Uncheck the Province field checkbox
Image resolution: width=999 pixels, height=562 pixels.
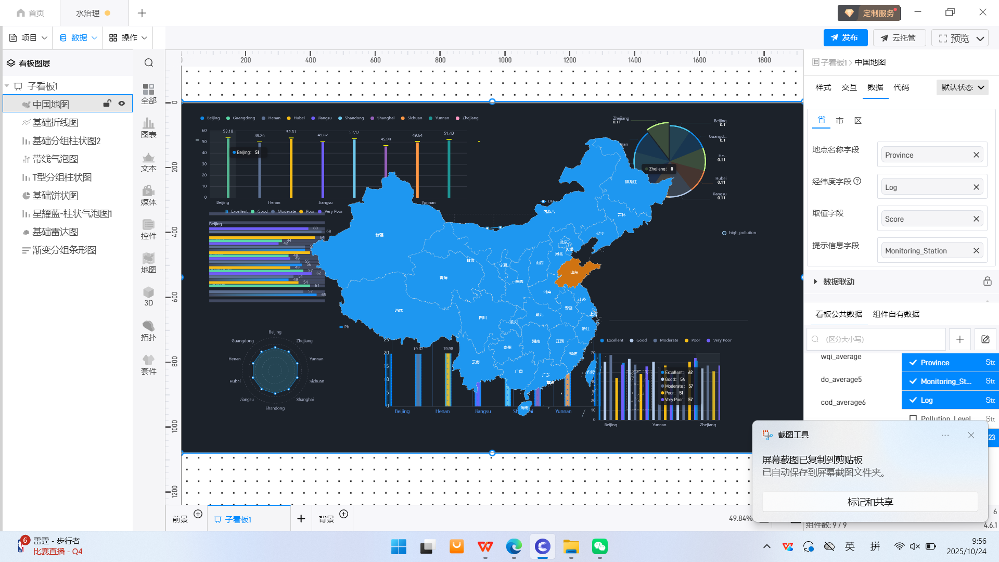pyautogui.click(x=913, y=363)
